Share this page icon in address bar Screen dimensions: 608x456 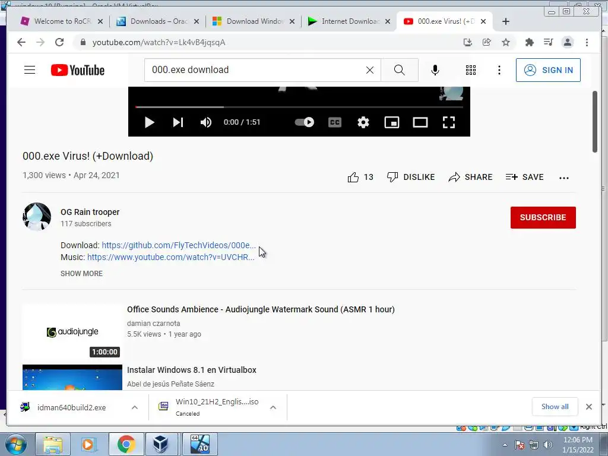pyautogui.click(x=487, y=42)
